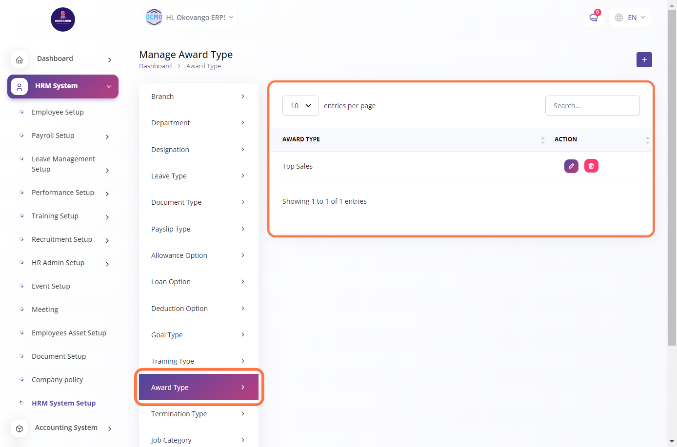Click the Okovango logo
Viewport: 677px width, 447px height.
(x=63, y=19)
